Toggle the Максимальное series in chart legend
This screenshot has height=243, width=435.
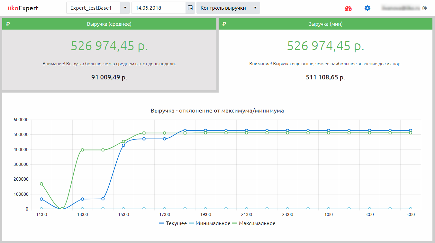tap(255, 223)
